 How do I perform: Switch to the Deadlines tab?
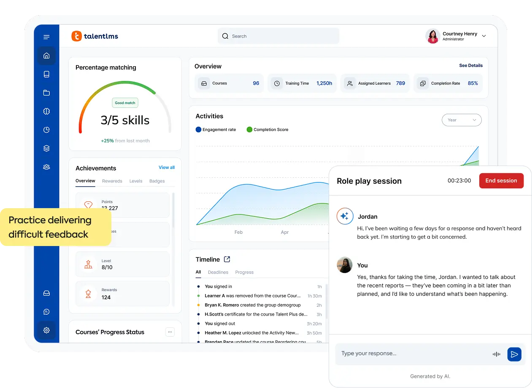point(218,272)
